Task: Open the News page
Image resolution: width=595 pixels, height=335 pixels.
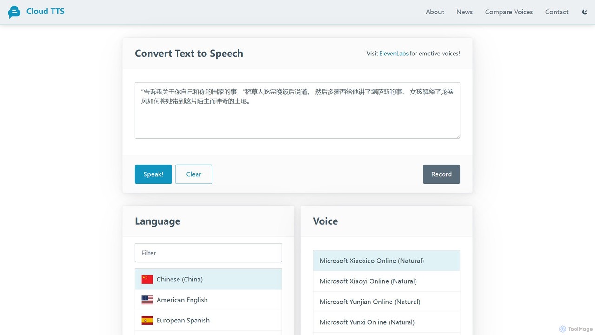Action: 464,12
